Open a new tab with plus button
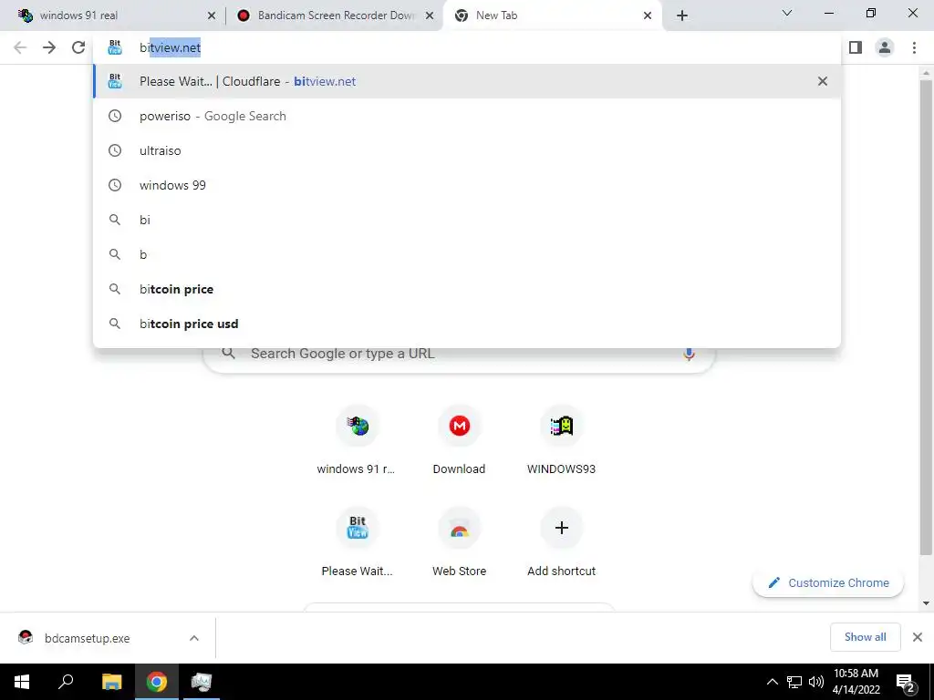 [x=682, y=16]
